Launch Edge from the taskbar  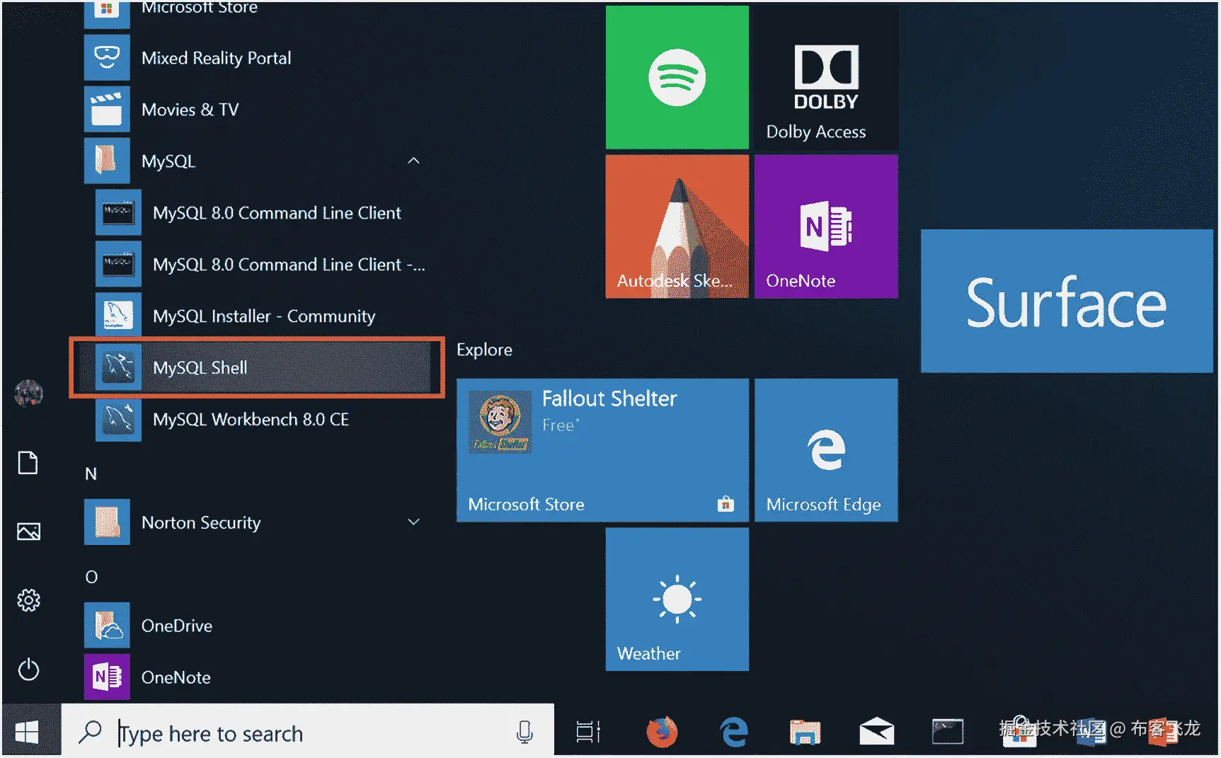733,732
